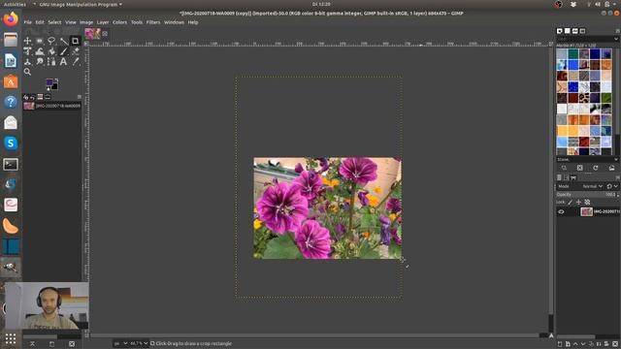
Task: Toggle lock alpha channel icon
Action: [587, 203]
